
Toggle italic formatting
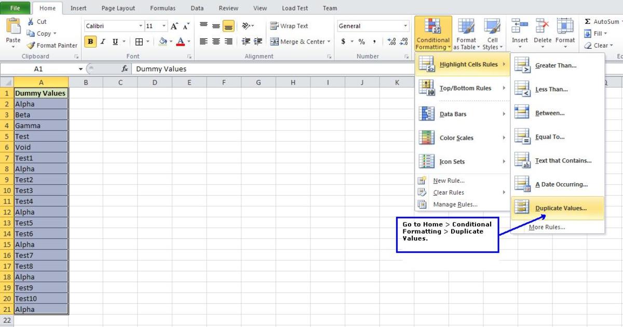point(103,41)
